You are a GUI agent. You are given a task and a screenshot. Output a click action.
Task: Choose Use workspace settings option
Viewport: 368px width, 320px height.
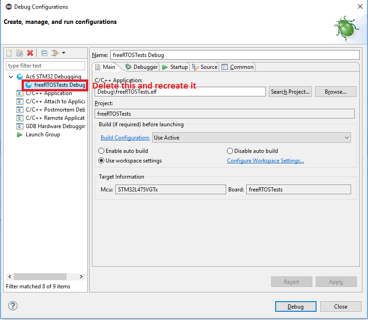pos(102,161)
